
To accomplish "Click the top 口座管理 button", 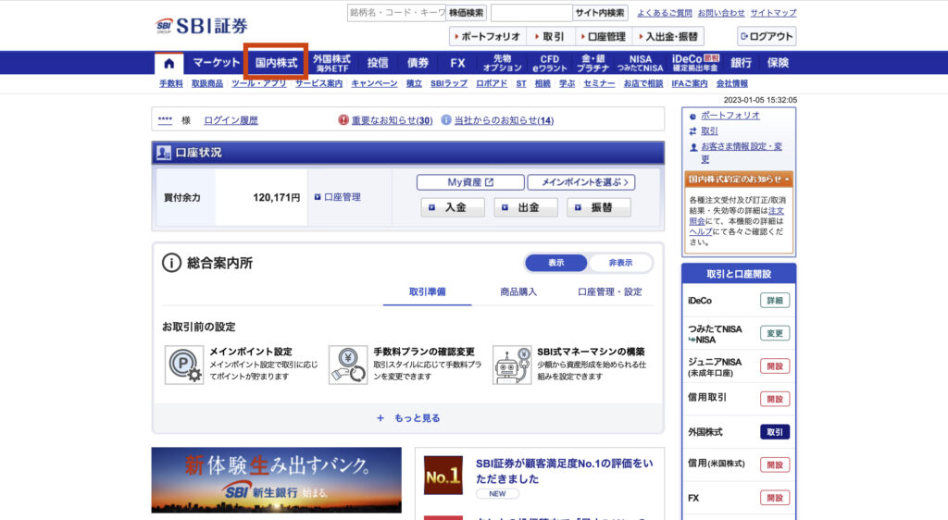I will click(604, 36).
